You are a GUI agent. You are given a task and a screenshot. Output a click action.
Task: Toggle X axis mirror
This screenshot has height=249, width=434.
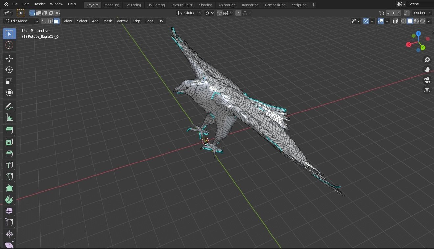point(388,13)
